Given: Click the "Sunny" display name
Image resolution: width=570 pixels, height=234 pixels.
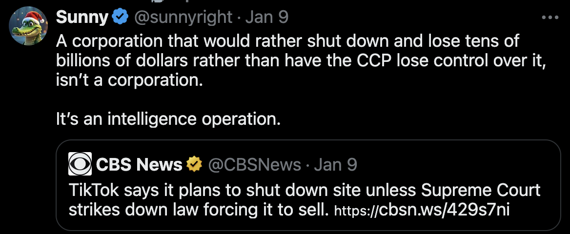Looking at the screenshot, I should tap(82, 18).
